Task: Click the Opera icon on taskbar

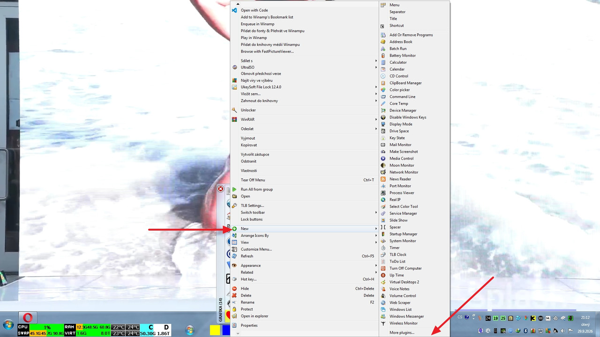Action: tap(28, 318)
